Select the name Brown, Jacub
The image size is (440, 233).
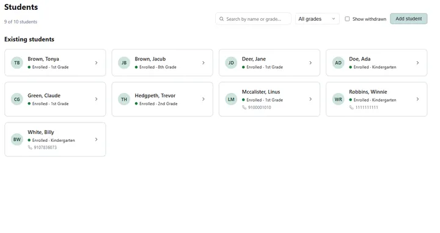(150, 59)
